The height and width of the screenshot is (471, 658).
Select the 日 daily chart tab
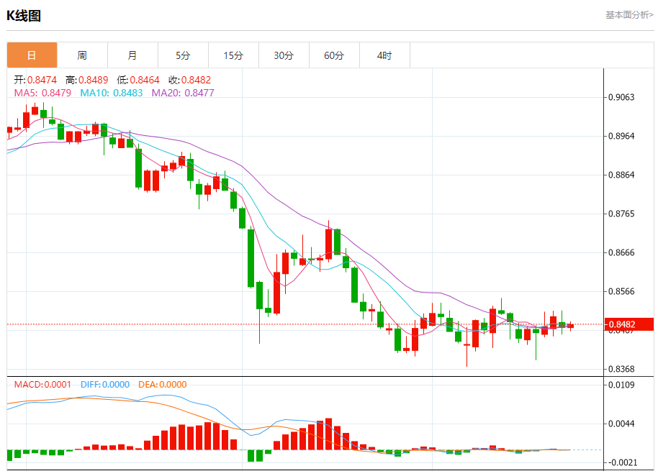pyautogui.click(x=32, y=55)
